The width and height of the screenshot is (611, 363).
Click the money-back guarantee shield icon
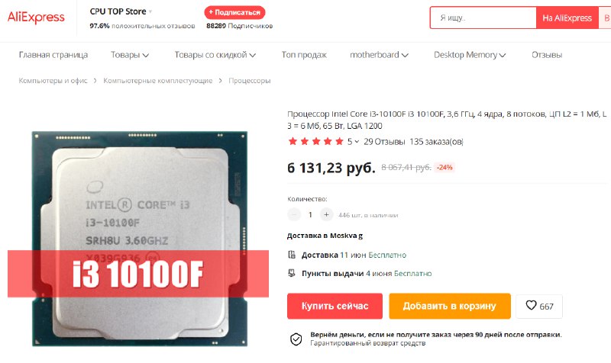click(296, 339)
